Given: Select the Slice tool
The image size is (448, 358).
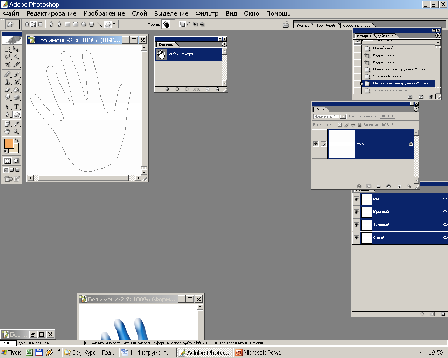Looking at the screenshot, I should click(x=16, y=65).
